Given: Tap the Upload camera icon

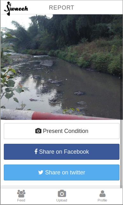Looking at the screenshot, I should 62,194.
